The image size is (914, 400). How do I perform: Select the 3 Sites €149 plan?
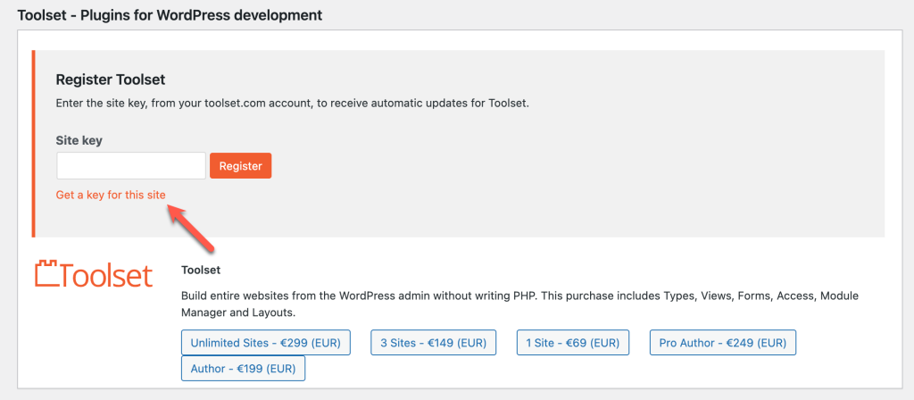pos(433,343)
